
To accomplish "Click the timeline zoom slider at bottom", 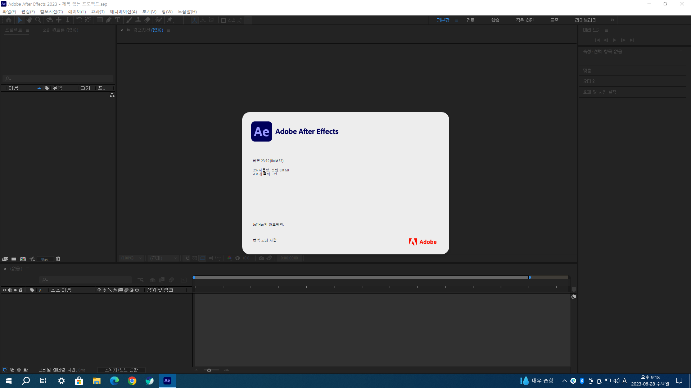I will coord(209,370).
